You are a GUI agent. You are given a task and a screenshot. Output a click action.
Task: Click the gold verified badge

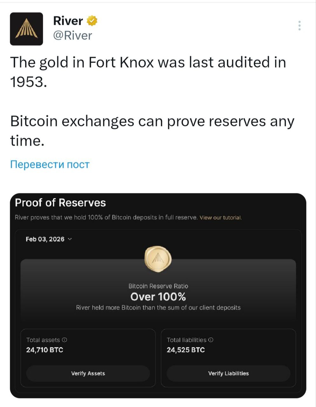(92, 21)
